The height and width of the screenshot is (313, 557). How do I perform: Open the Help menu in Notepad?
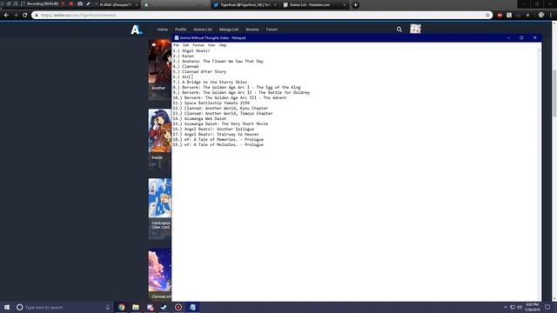pyautogui.click(x=223, y=45)
